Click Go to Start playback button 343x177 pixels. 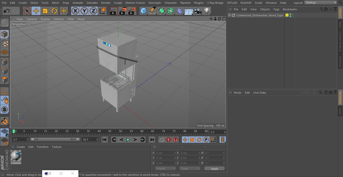pos(105,140)
